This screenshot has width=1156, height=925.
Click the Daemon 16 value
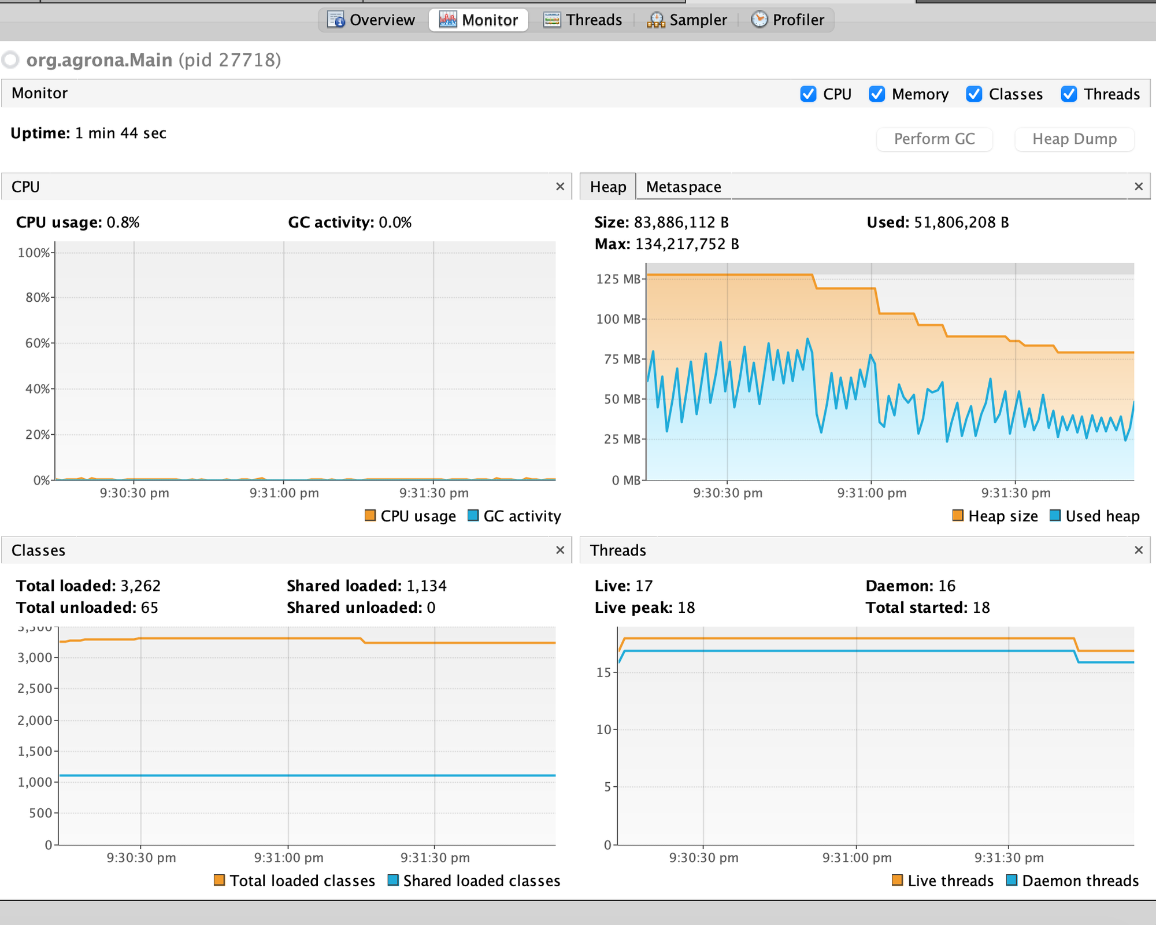pos(947,586)
